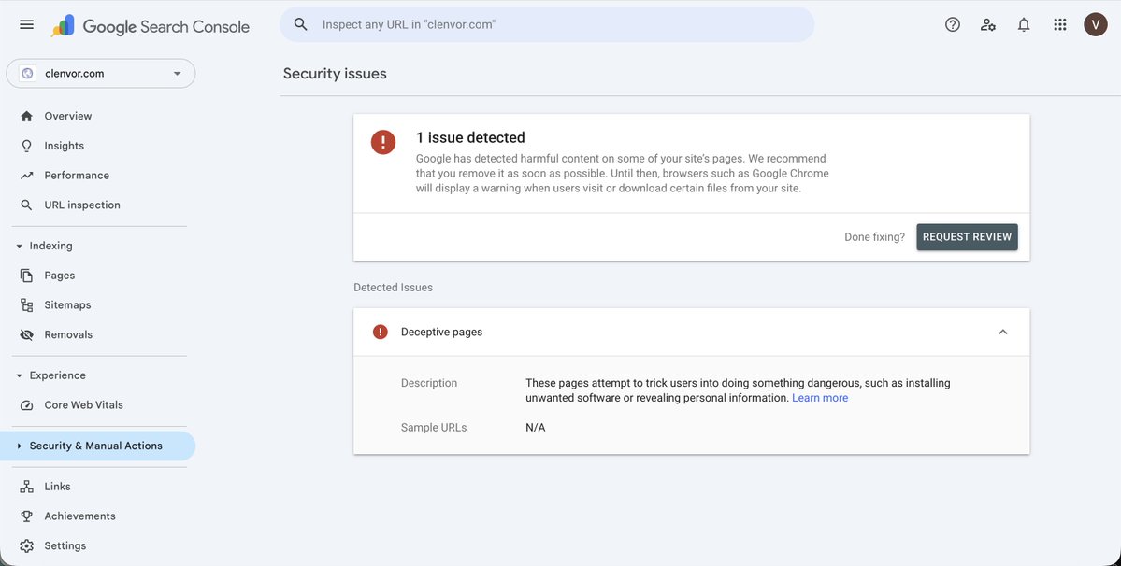Click the Google Search Console logo
1121x566 pixels.
tap(151, 26)
